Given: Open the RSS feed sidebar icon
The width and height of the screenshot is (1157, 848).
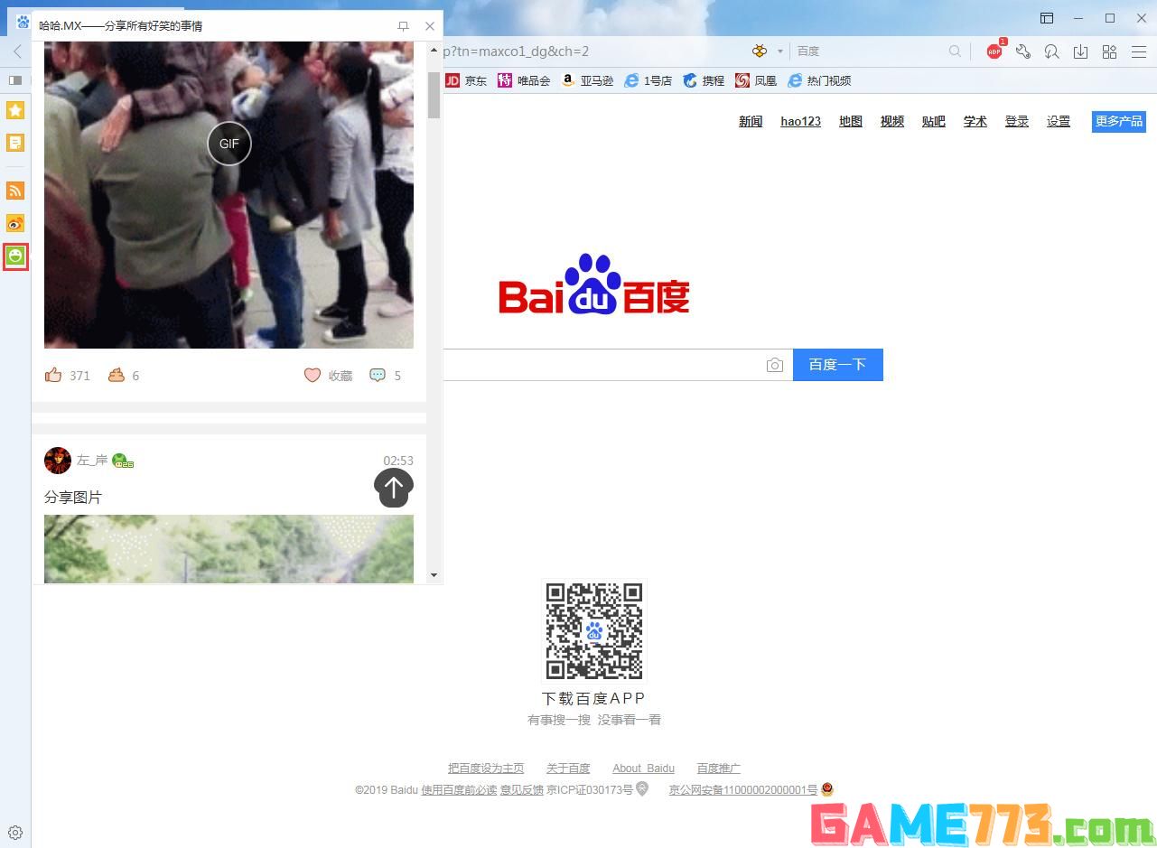Looking at the screenshot, I should (x=15, y=191).
